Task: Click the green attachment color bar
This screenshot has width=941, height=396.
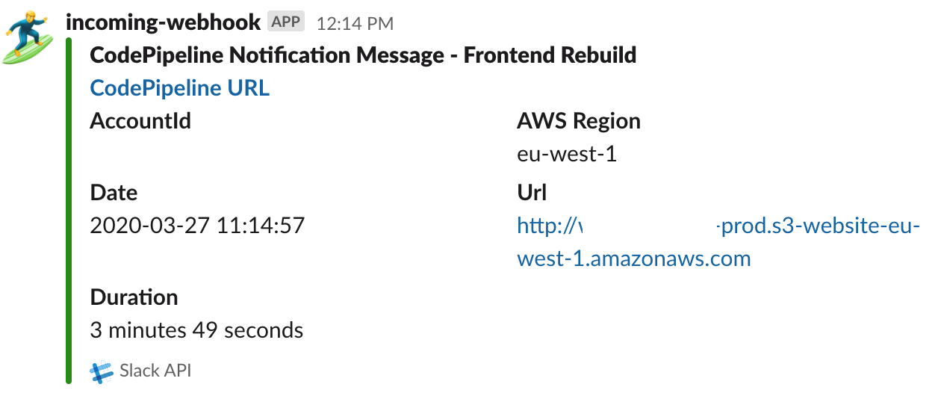Action: click(x=69, y=209)
